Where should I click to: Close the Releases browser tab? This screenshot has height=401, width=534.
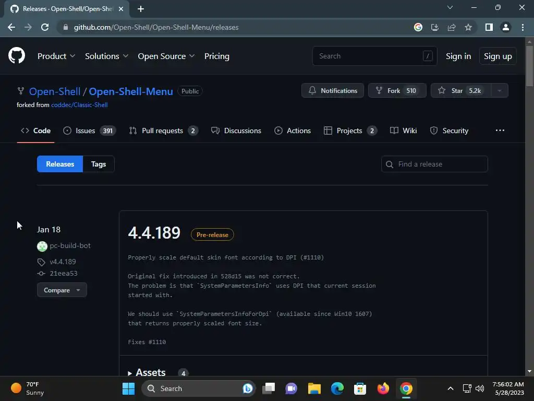point(121,9)
